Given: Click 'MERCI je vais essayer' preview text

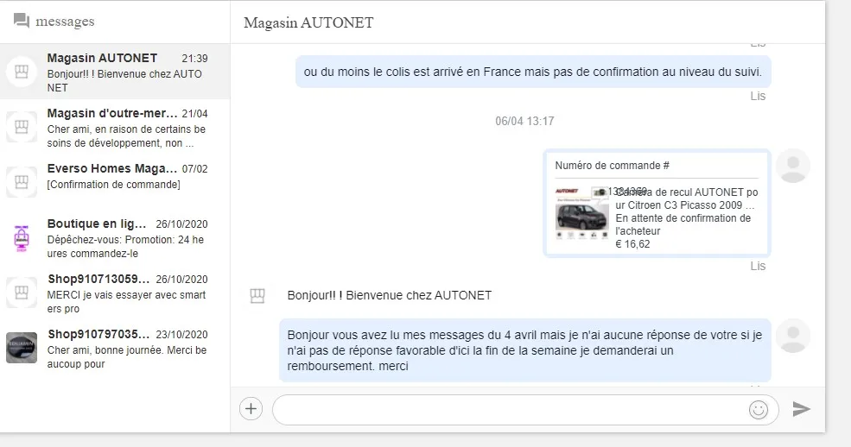Looking at the screenshot, I should coord(126,302).
